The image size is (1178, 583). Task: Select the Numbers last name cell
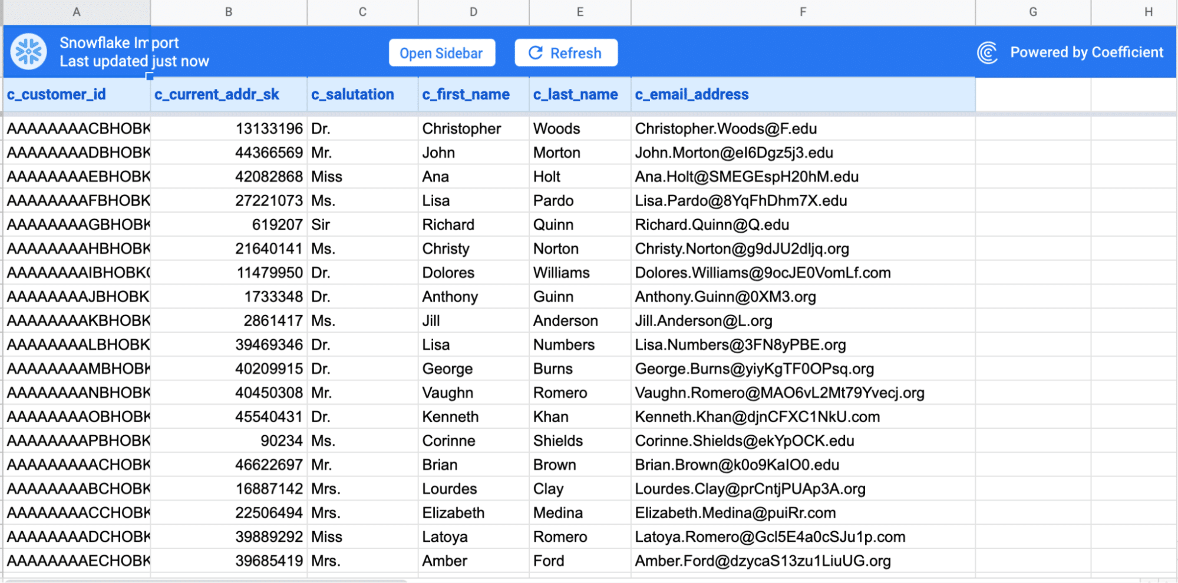580,344
